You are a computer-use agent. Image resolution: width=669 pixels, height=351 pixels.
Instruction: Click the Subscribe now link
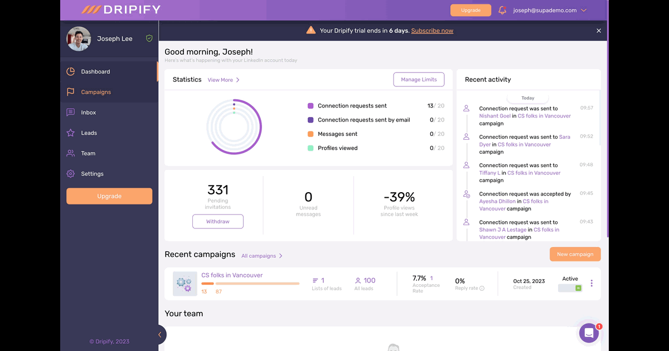click(432, 31)
